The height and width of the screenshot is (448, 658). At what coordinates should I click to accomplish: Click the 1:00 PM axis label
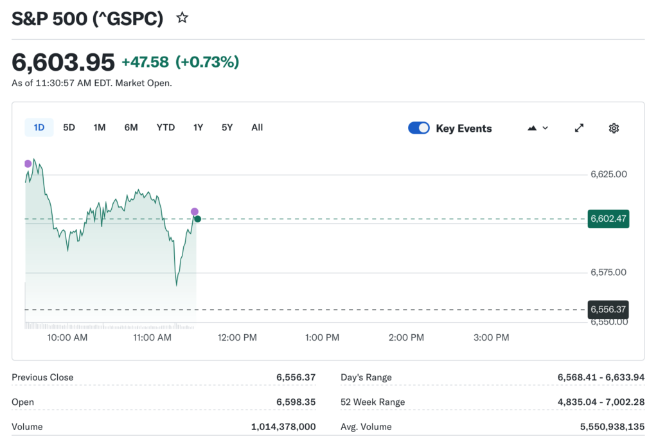(322, 337)
